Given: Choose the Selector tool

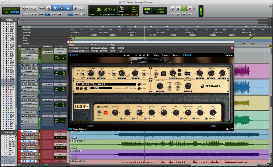Looking at the screenshot, I should click(62, 8).
